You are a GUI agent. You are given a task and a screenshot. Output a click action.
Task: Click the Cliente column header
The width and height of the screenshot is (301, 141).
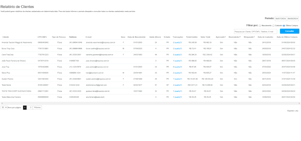[6, 37]
